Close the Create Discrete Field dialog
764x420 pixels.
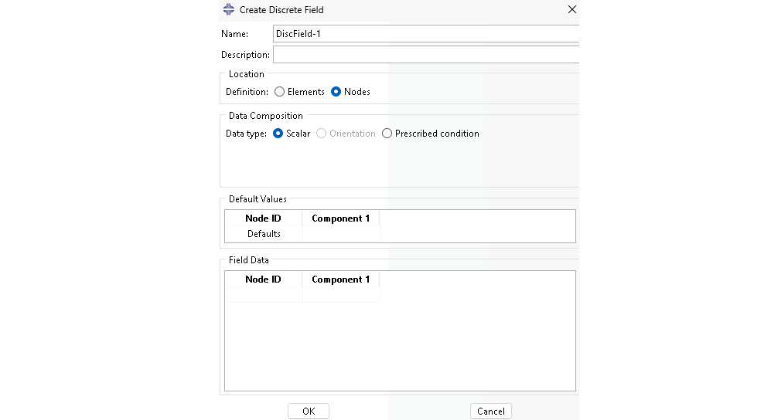click(572, 10)
